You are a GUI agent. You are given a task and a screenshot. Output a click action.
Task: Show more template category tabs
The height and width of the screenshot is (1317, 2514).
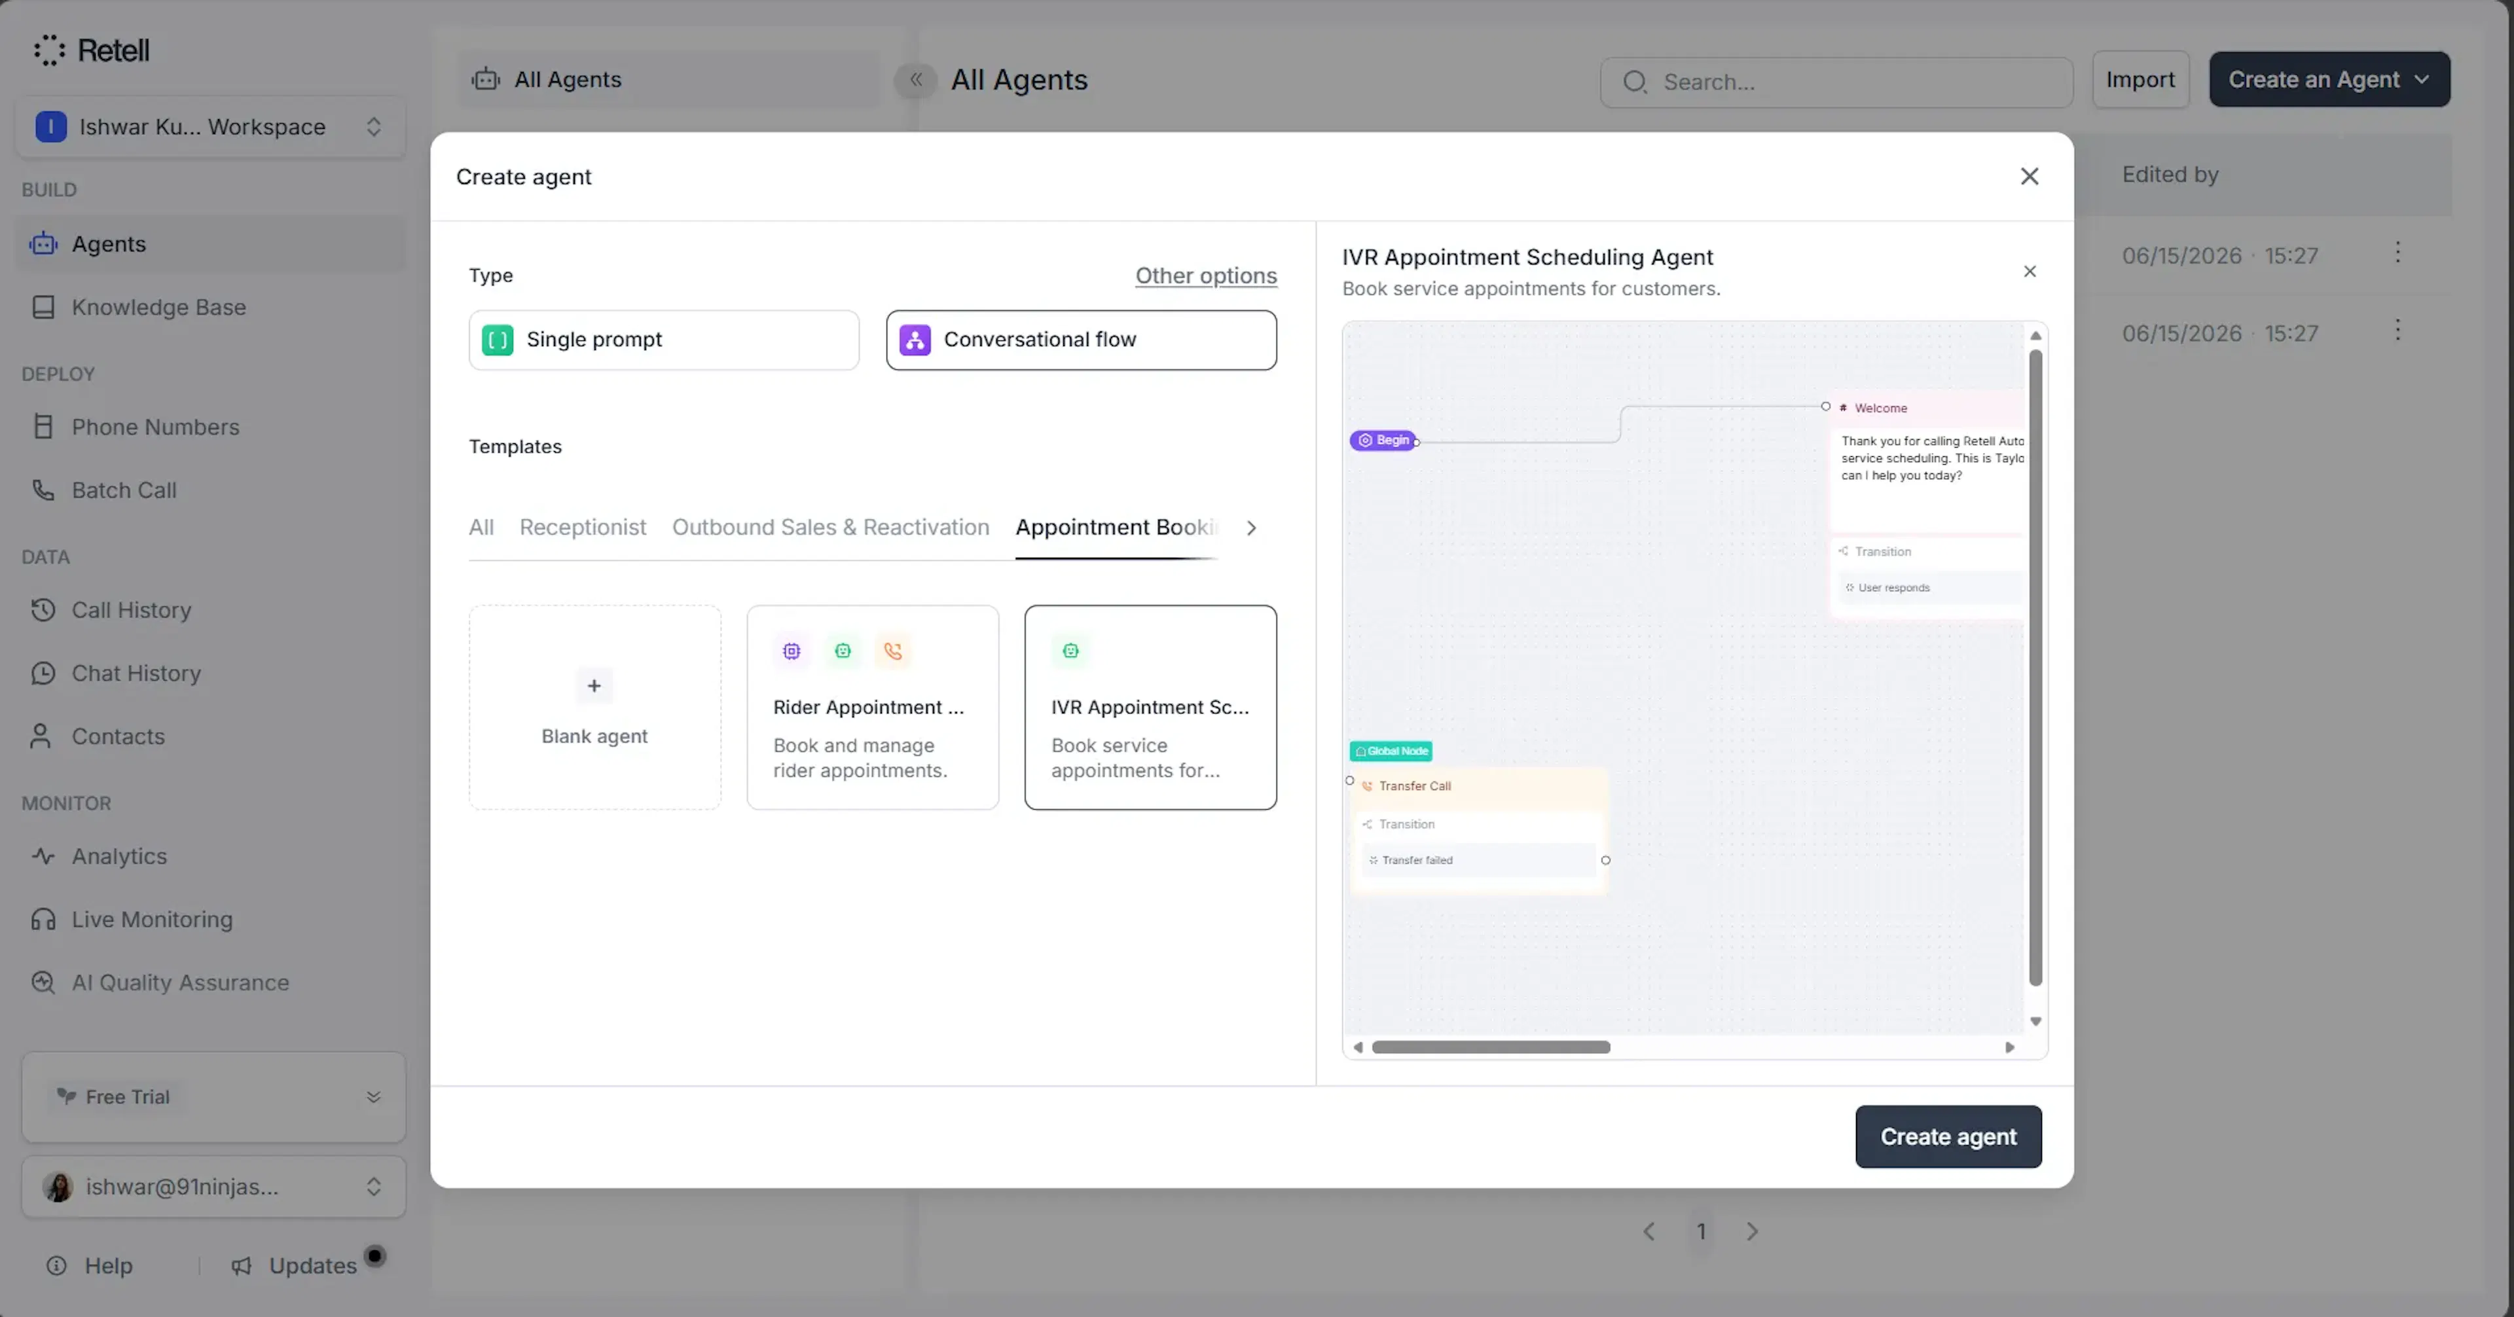coord(1251,529)
